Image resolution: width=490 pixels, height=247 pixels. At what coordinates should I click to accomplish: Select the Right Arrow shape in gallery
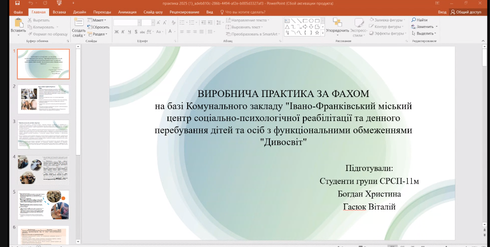click(305, 27)
